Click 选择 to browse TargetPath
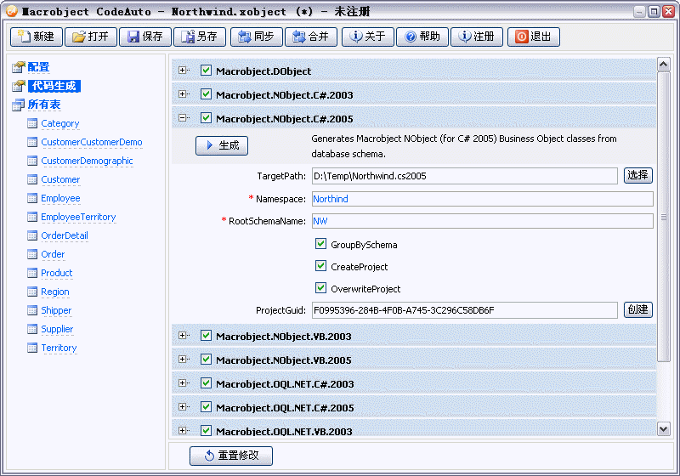Viewport: 680px width, 476px height. [638, 175]
